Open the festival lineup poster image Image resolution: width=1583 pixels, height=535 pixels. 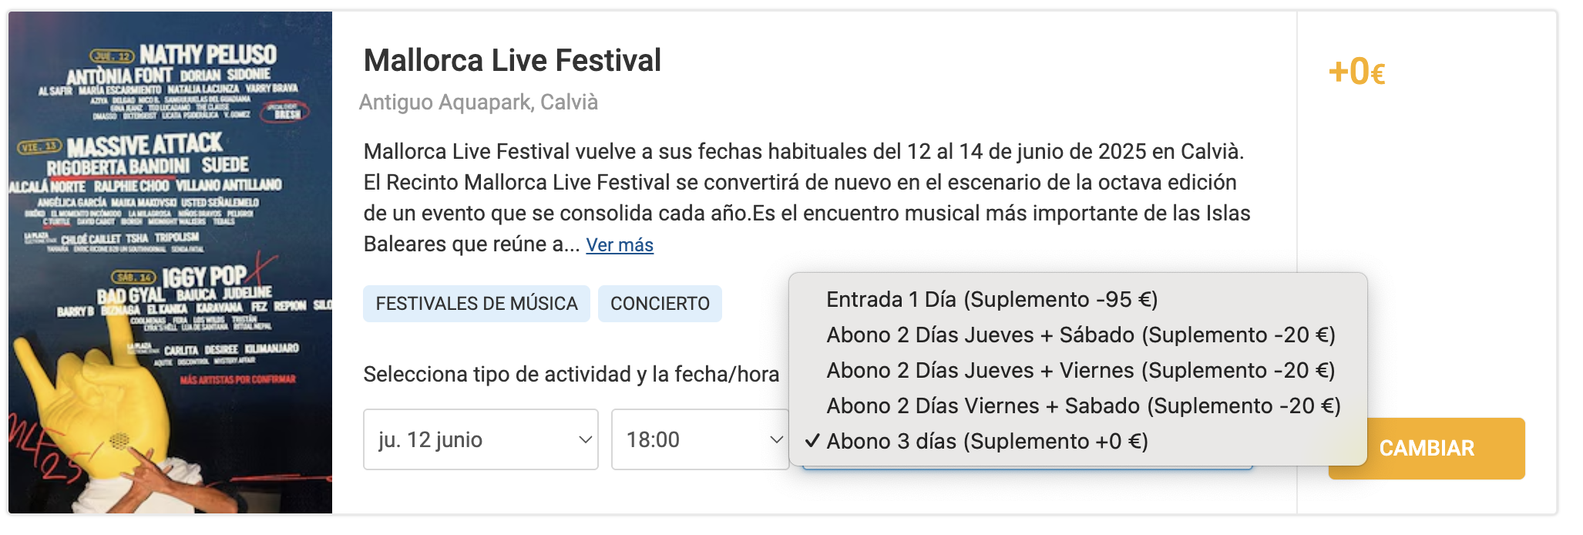[x=170, y=262]
